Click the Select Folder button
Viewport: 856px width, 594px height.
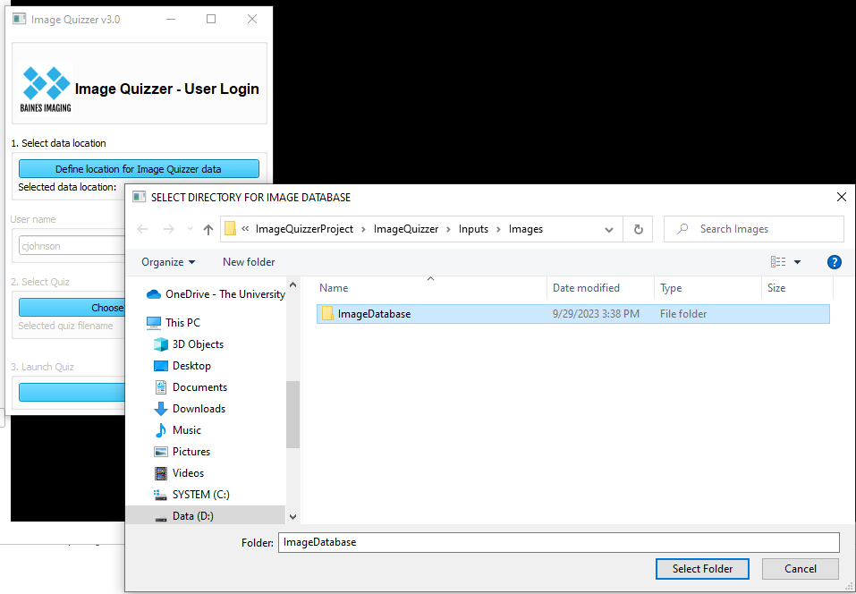[x=702, y=569]
